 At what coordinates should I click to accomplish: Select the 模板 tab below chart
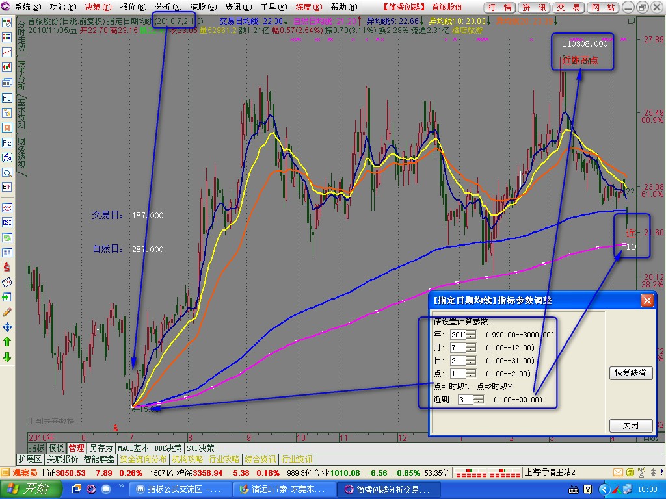(x=56, y=448)
